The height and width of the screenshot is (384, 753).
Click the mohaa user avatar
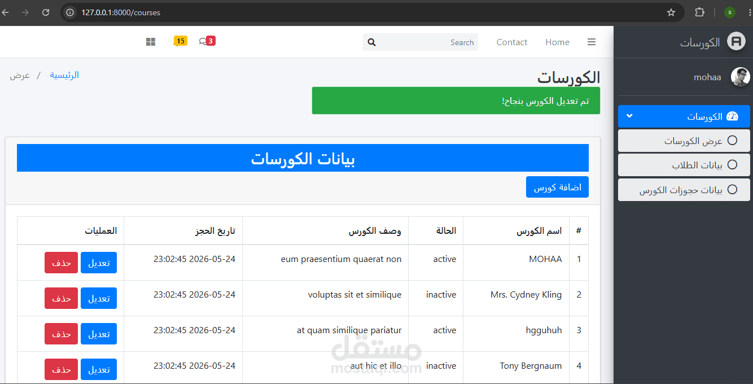tap(741, 77)
